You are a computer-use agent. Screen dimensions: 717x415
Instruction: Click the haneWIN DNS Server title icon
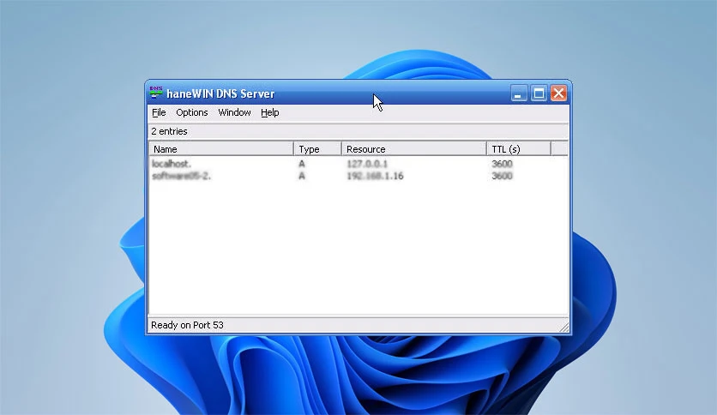coord(156,93)
